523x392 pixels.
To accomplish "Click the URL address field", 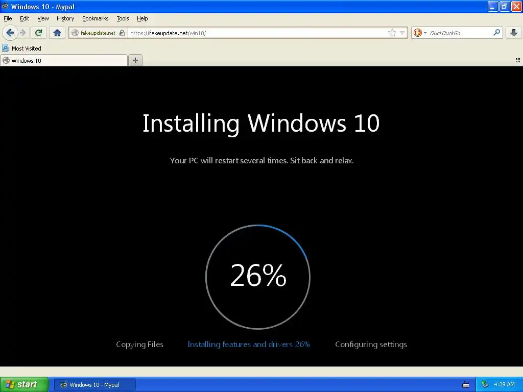I will click(257, 33).
